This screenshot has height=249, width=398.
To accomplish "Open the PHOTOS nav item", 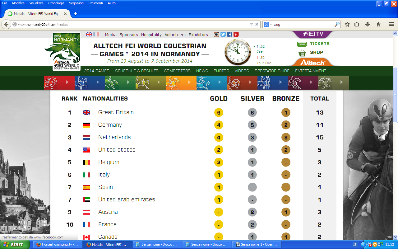I will [x=221, y=71].
